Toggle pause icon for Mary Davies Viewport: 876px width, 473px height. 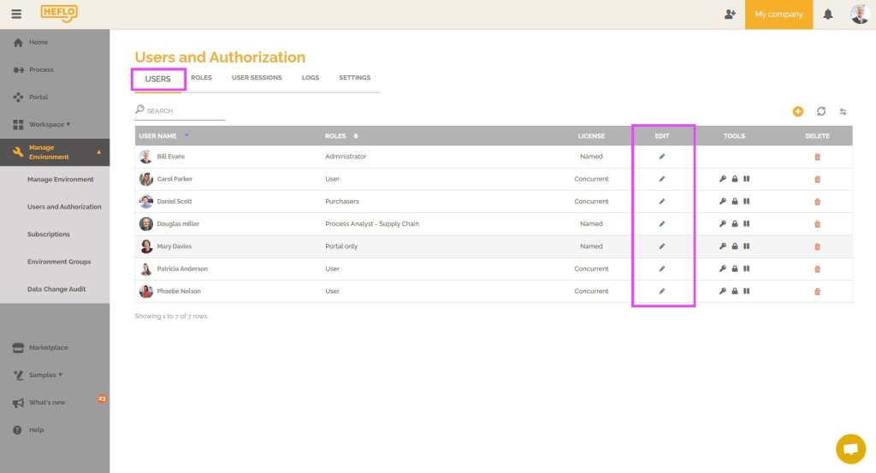[x=747, y=246]
